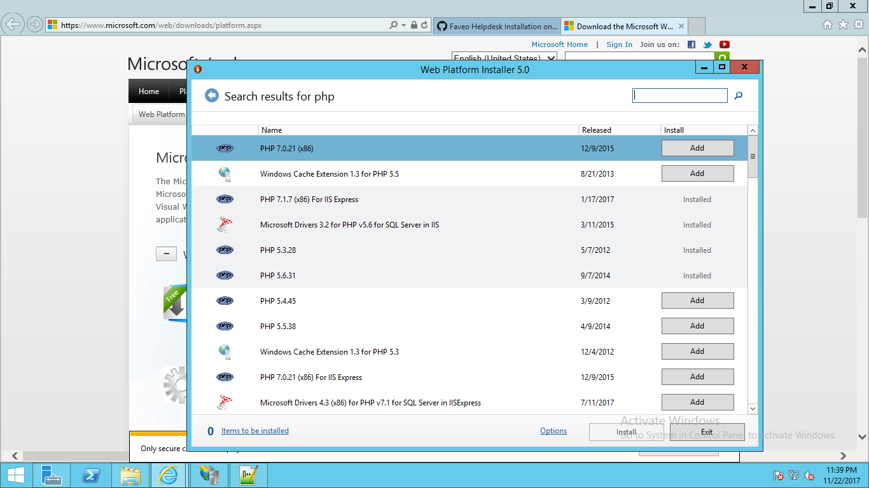This screenshot has width=869, height=488.
Task: Open Items to be installed link
Action: (255, 431)
